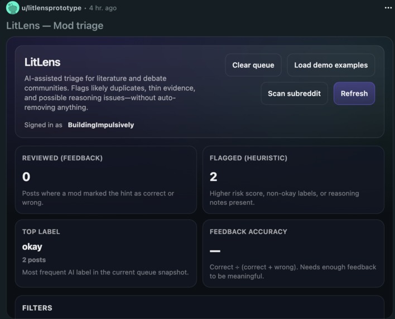Click the feedback accuracy dash value
395x319 pixels.
[x=215, y=251]
